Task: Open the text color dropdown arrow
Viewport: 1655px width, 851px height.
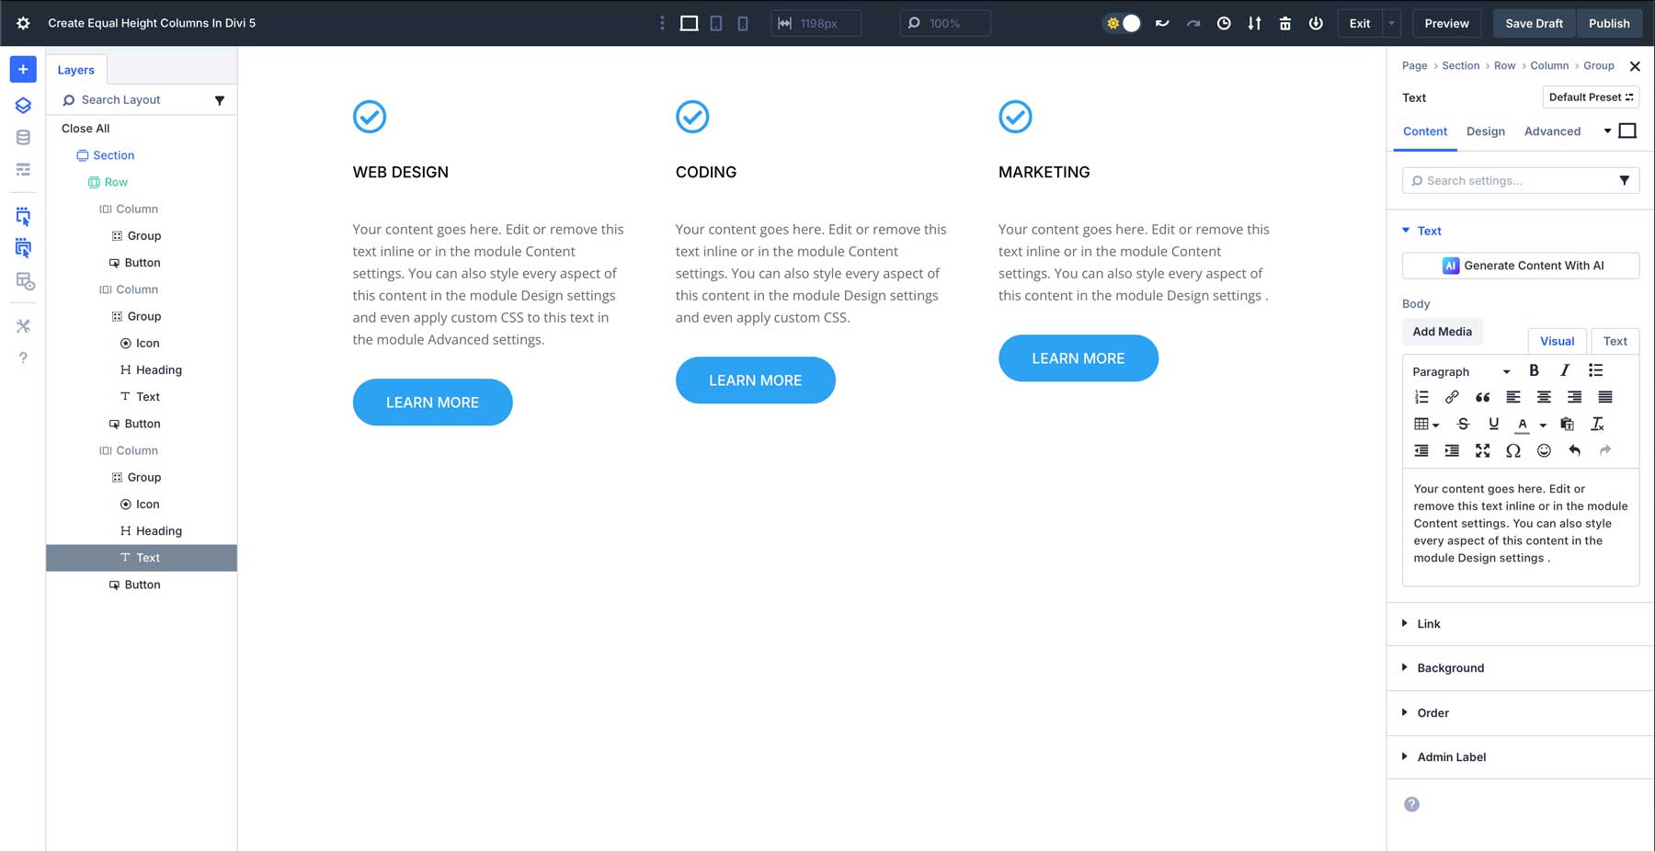Action: (1543, 425)
